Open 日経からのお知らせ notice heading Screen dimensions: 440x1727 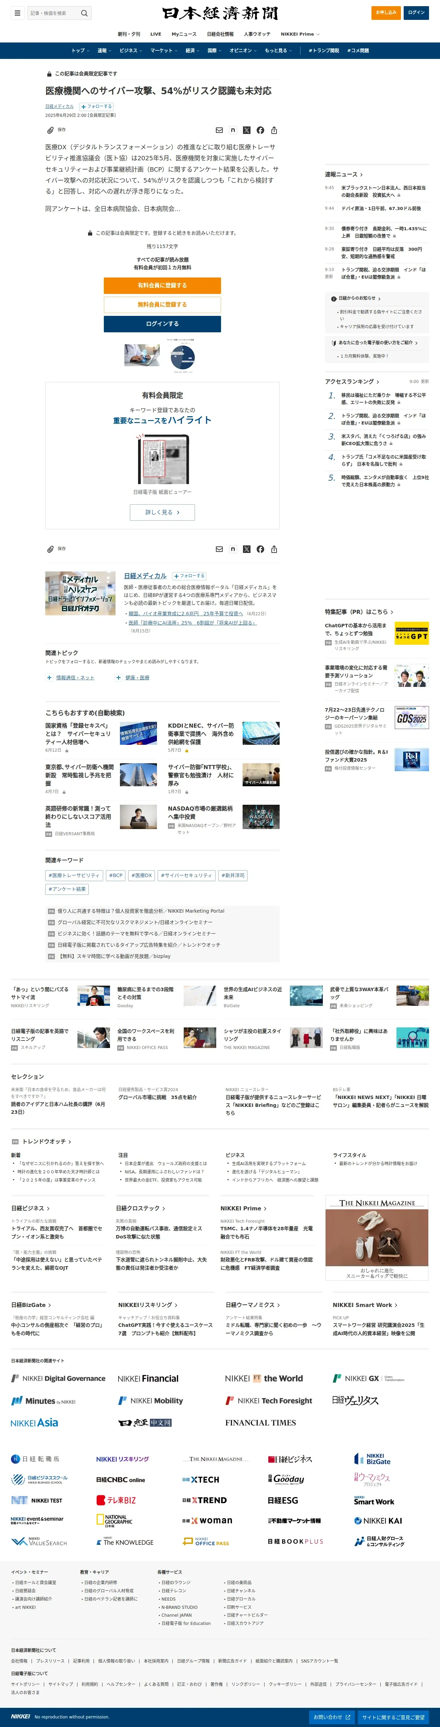click(356, 298)
